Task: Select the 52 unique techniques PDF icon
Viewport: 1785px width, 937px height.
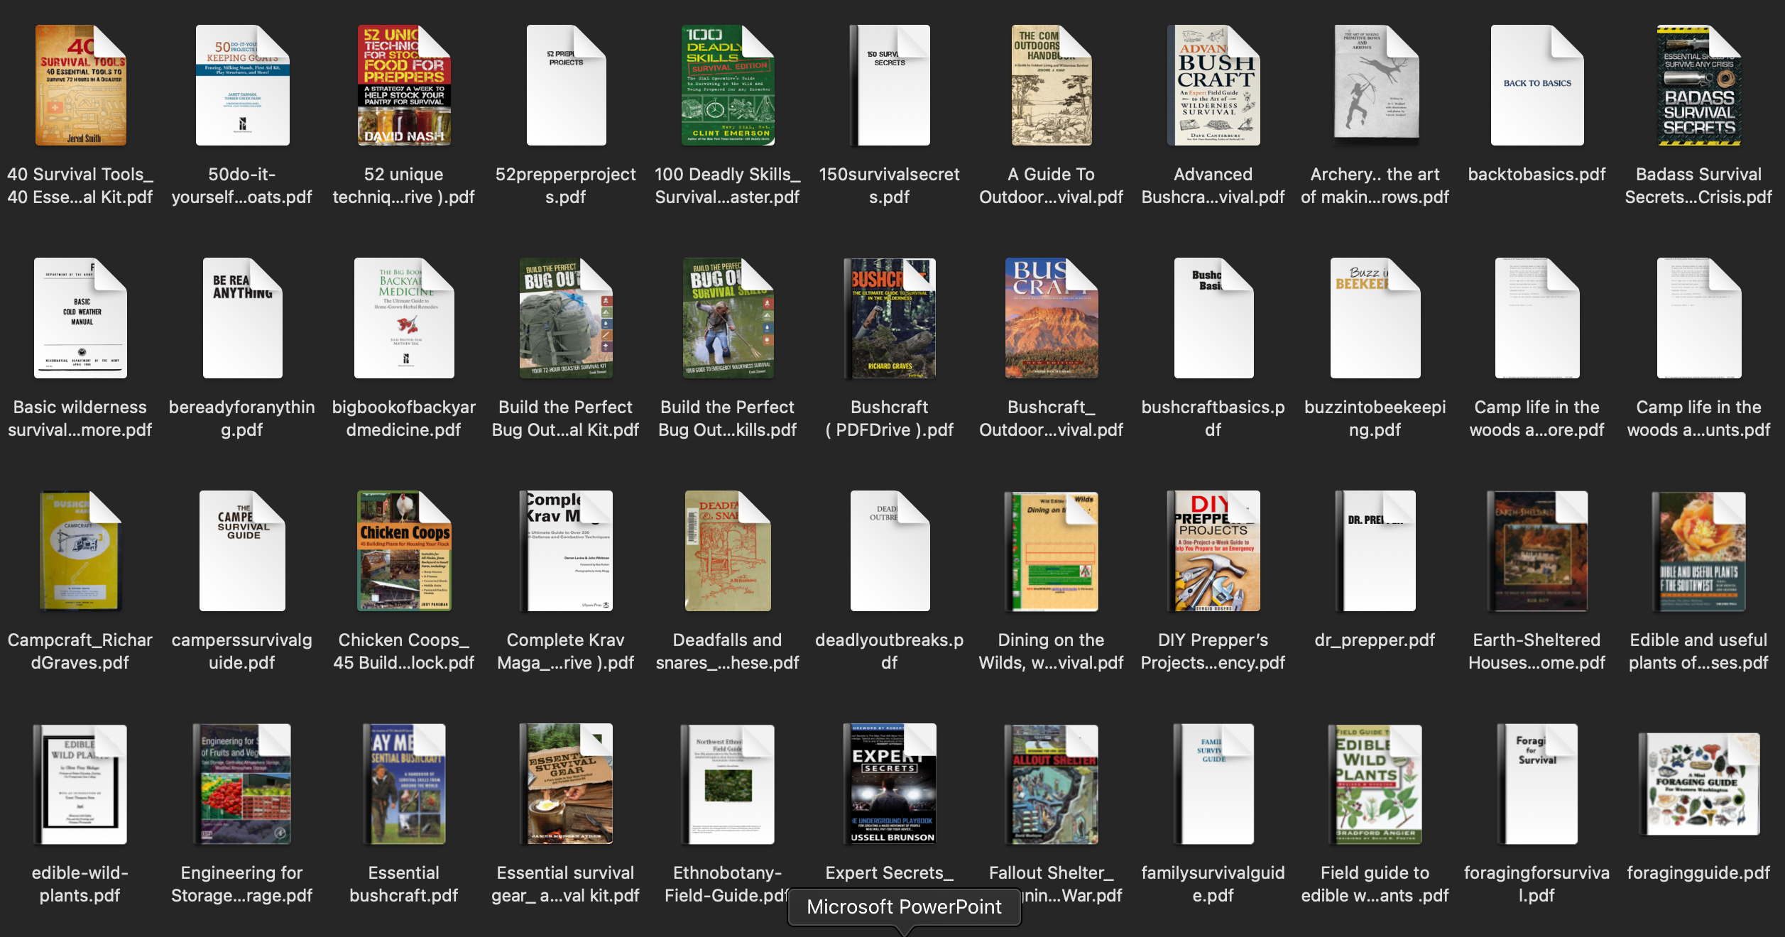Action: pos(404,85)
